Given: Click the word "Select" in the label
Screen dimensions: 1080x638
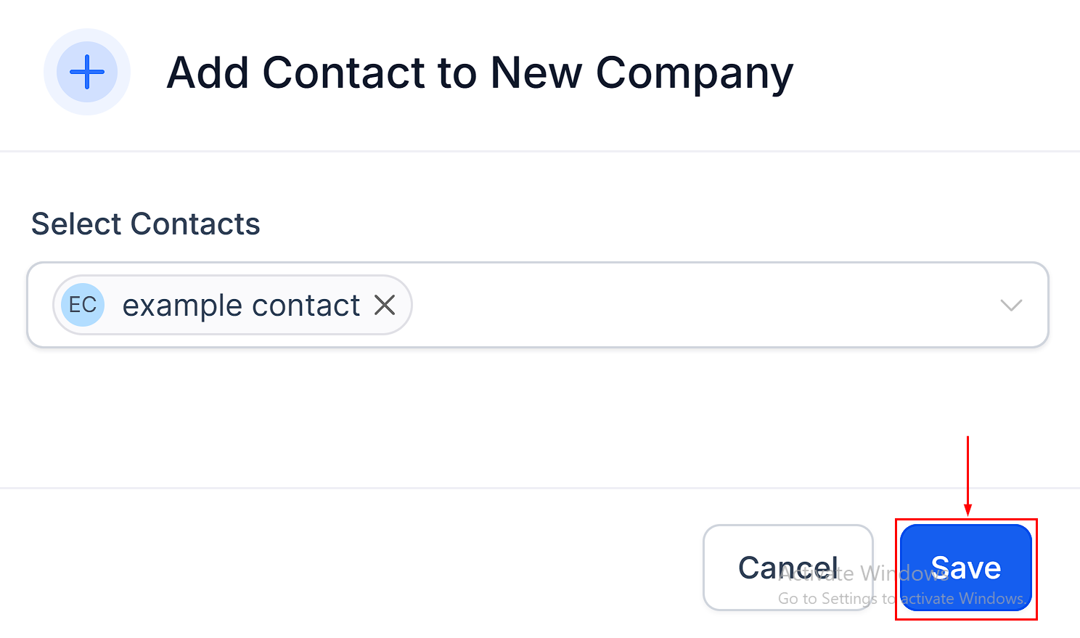Looking at the screenshot, I should tap(77, 224).
